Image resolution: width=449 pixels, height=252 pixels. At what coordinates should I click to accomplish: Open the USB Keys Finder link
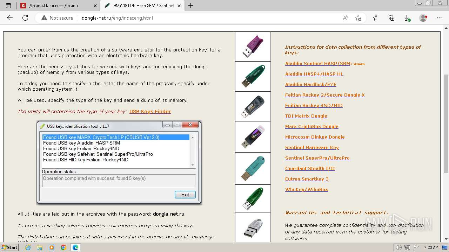pos(150,111)
